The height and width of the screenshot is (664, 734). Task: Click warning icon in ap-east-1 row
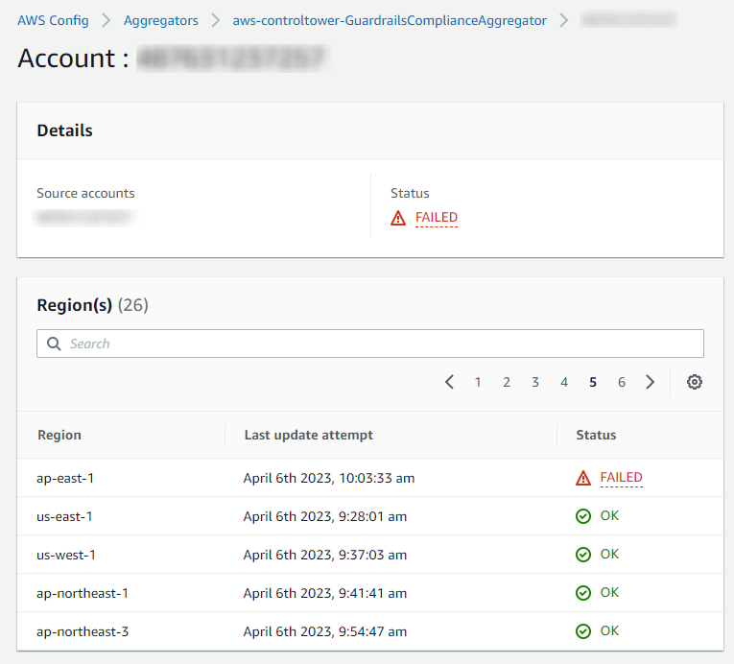[582, 478]
